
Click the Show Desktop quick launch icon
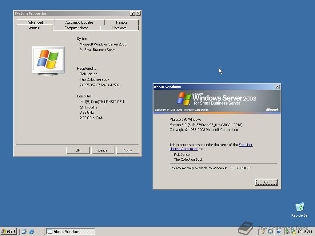24,232
